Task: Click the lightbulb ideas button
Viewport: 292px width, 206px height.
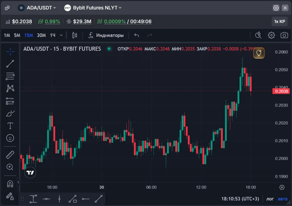Action: point(259,53)
